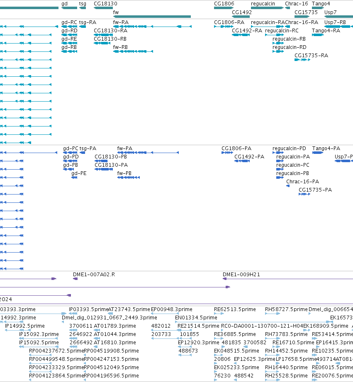Select the CG1806-PA protein feature
The height and width of the screenshot is (382, 353).
tap(227, 153)
